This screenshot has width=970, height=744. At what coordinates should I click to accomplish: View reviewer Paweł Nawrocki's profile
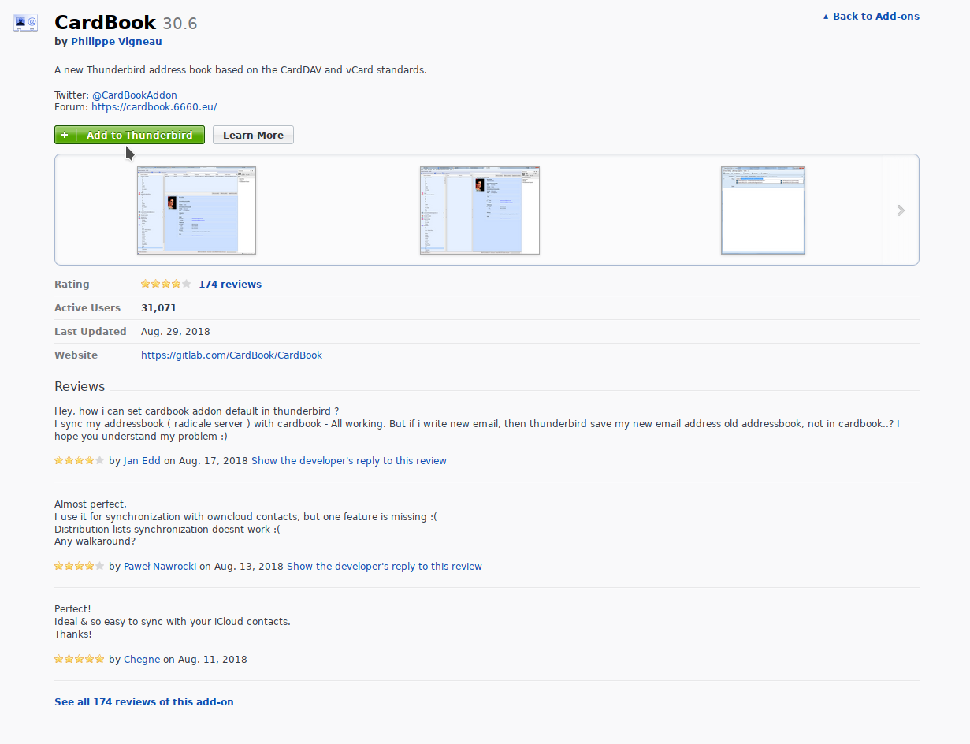coord(160,566)
